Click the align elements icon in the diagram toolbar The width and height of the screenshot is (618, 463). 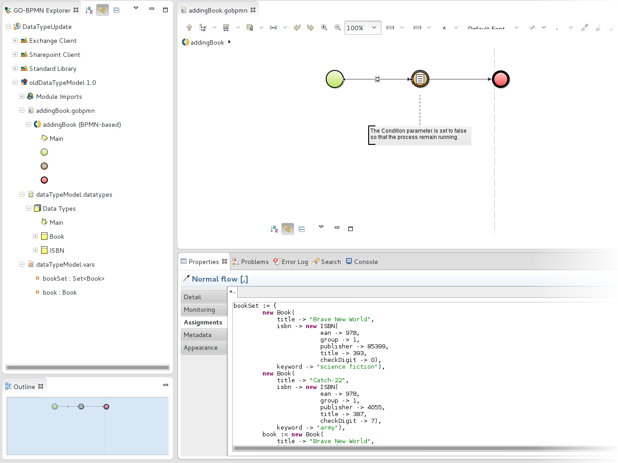click(x=226, y=28)
